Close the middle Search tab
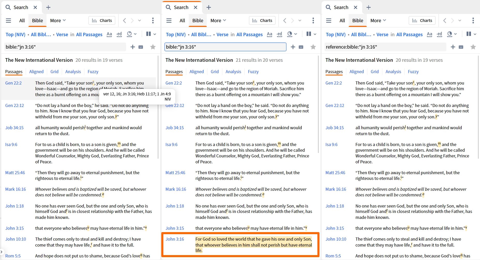The width and height of the screenshot is (480, 260). (x=196, y=7)
